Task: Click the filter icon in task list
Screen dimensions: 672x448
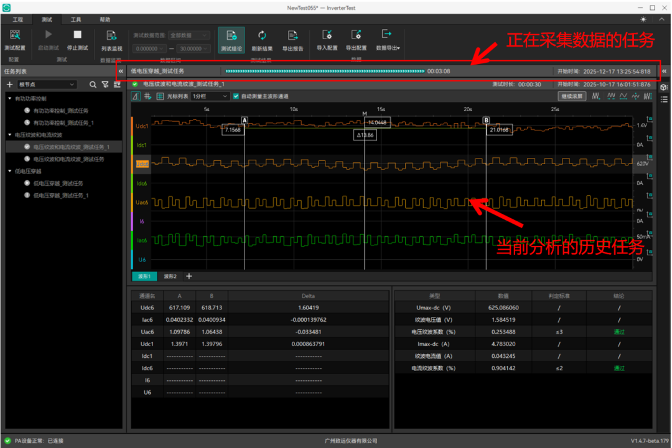Action: (x=105, y=85)
